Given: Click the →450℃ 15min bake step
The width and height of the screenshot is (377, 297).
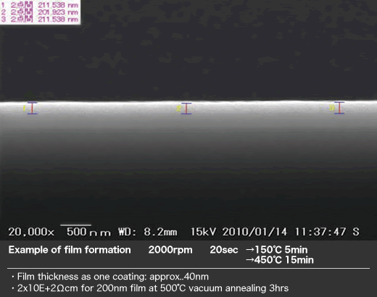Looking at the screenshot, I should click(x=280, y=260).
